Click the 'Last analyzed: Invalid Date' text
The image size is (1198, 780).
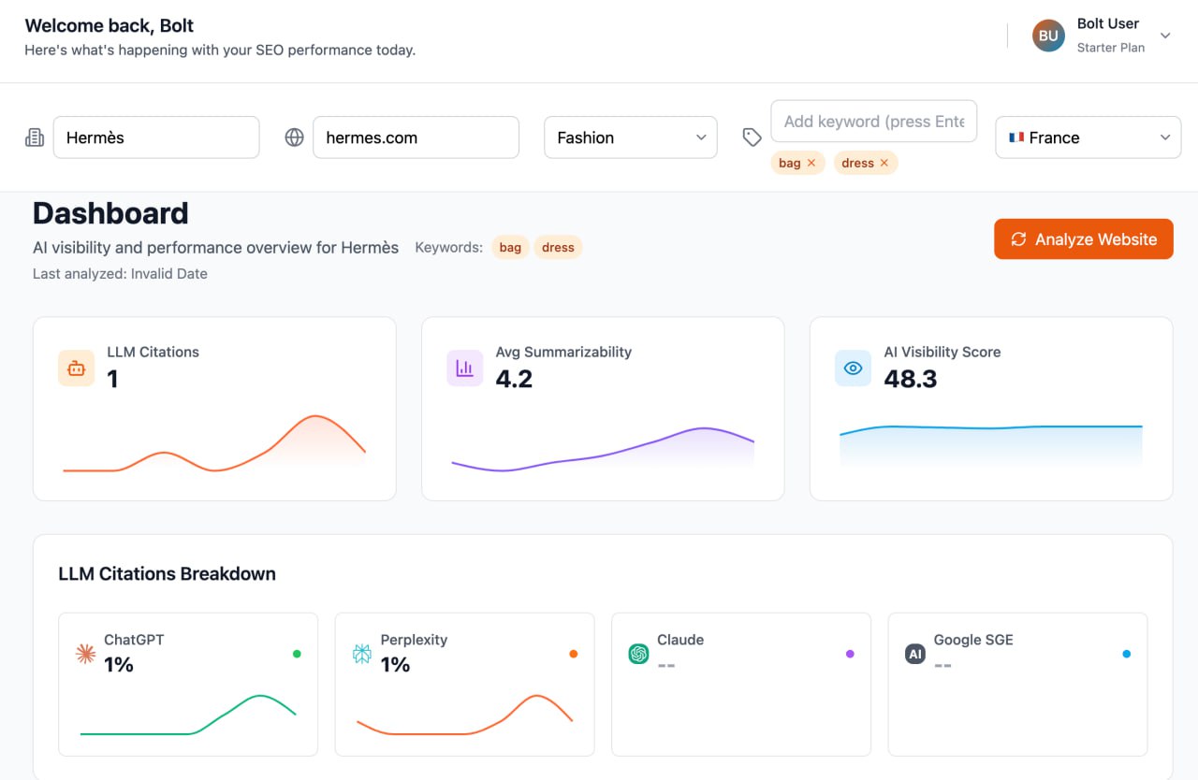(120, 274)
